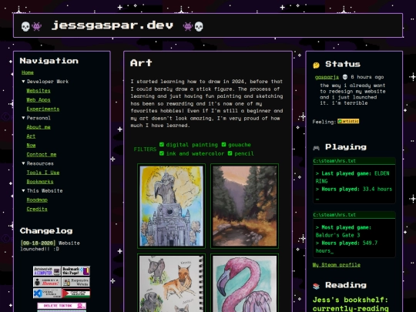Open the pink flamingo artwork
Viewport: 416px width, 312px height.
(x=245, y=283)
